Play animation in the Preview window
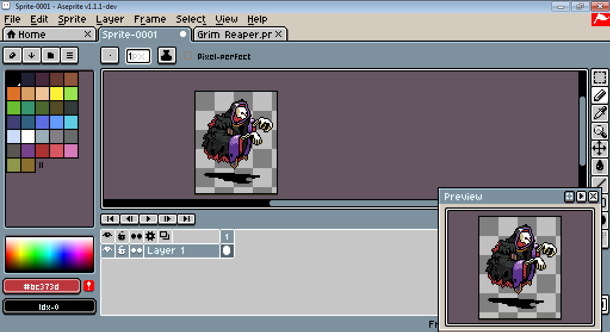 pyautogui.click(x=581, y=196)
